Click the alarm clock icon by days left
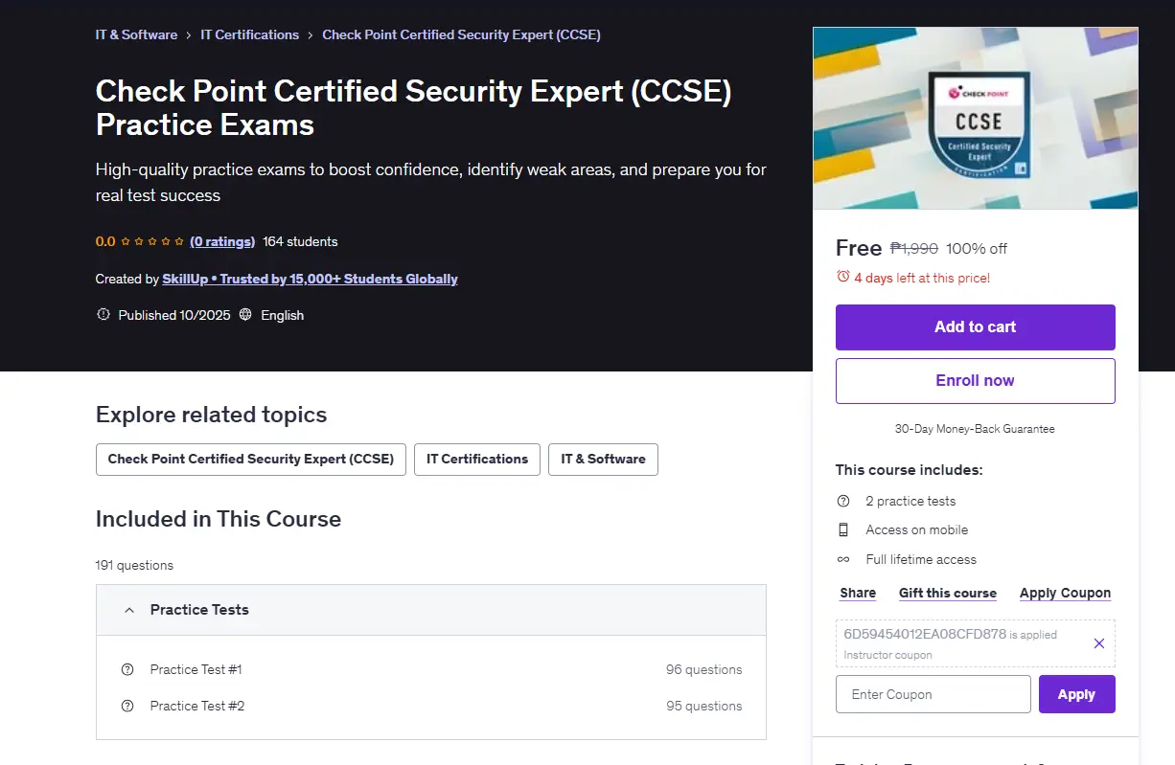Viewport: 1175px width, 765px height. coord(843,277)
